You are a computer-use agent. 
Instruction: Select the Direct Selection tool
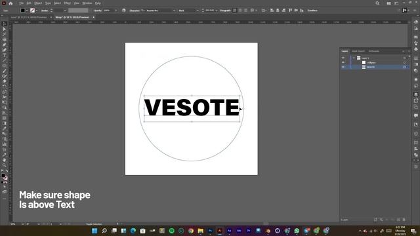click(5, 29)
